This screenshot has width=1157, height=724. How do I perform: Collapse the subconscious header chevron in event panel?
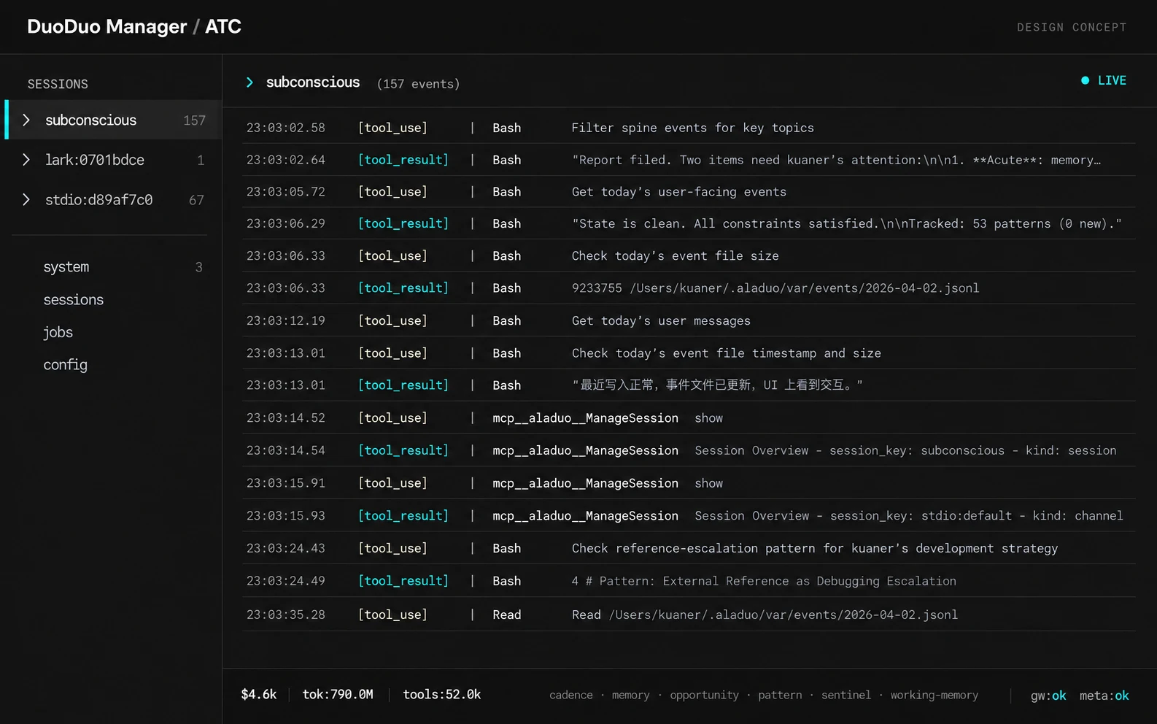(249, 82)
